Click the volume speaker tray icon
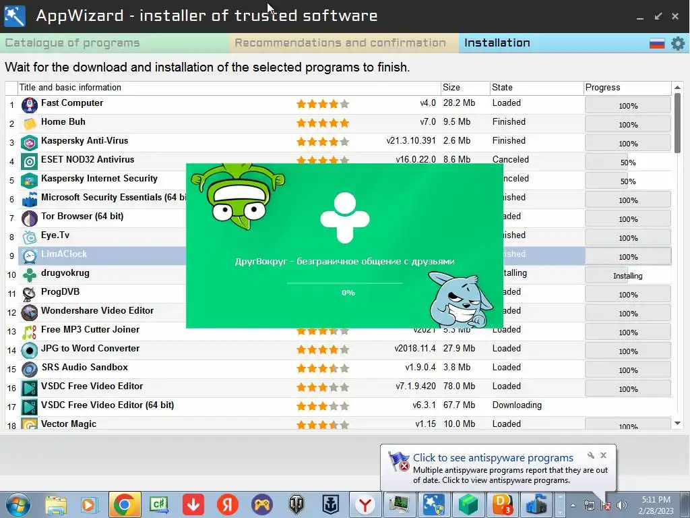This screenshot has width=690, height=518. (622, 505)
